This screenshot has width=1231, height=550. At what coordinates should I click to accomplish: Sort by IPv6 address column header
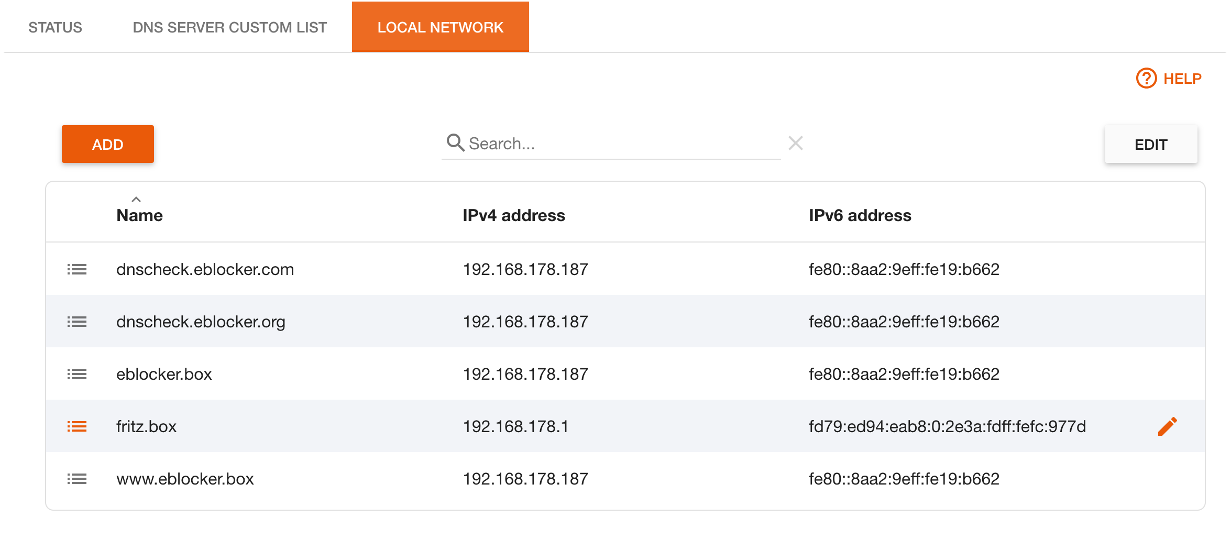(x=860, y=215)
